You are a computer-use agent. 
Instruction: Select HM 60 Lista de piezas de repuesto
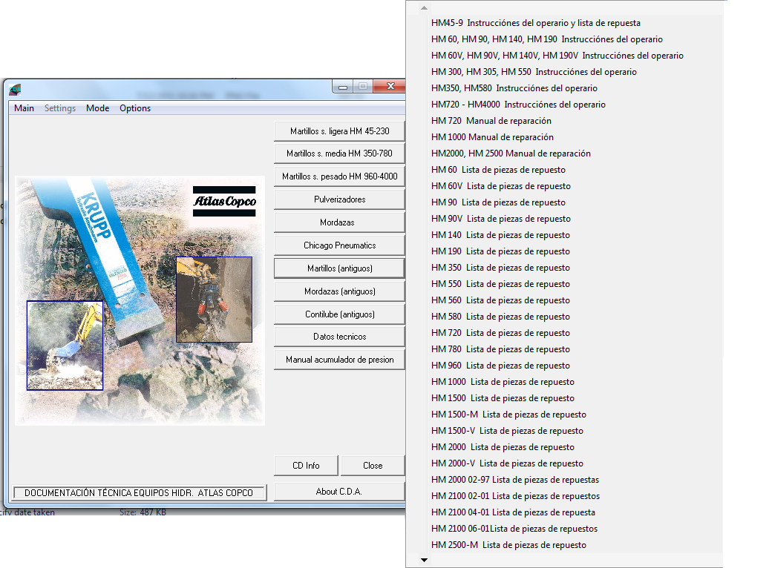coord(498,170)
